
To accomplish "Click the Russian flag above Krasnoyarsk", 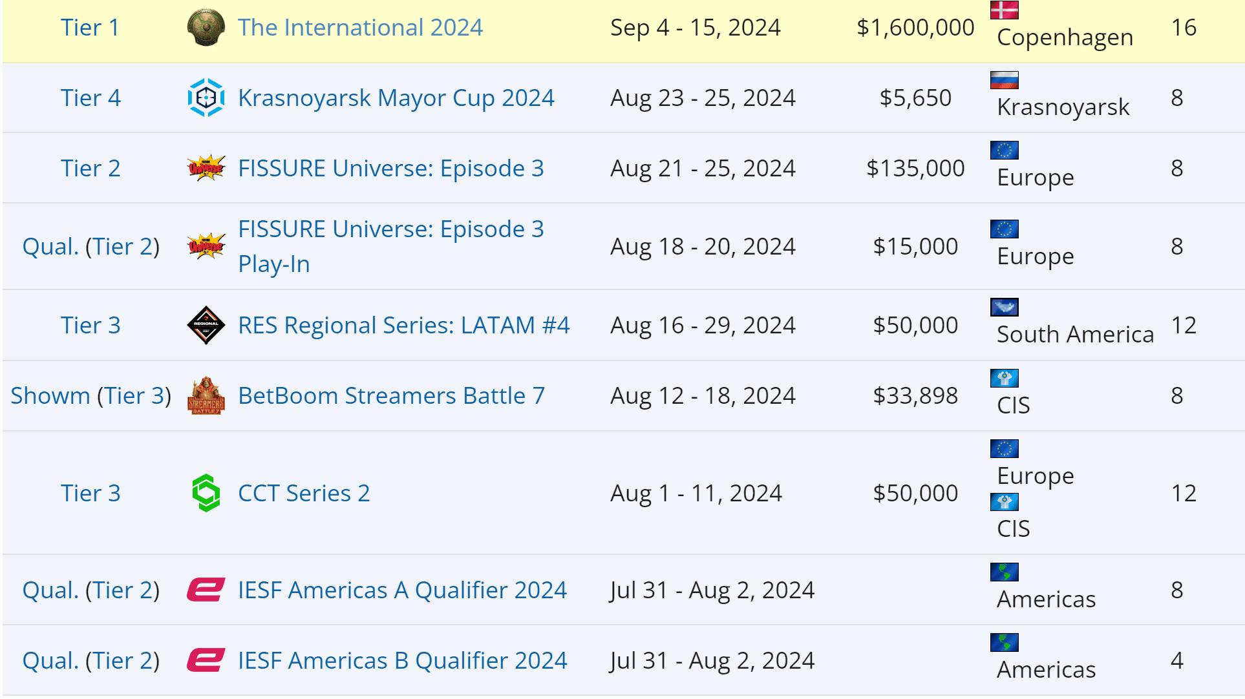I will 1004,80.
